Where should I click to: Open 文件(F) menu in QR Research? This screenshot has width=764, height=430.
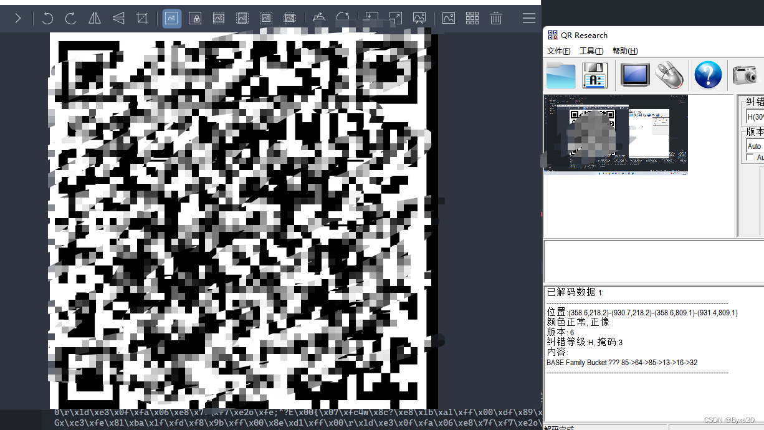558,51
